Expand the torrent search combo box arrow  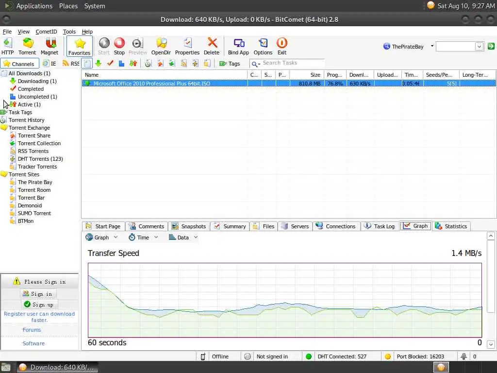(479, 46)
